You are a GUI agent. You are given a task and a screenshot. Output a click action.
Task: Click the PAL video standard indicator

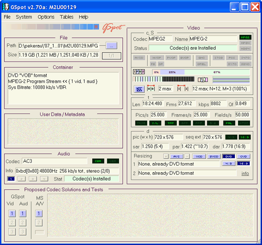228,123
